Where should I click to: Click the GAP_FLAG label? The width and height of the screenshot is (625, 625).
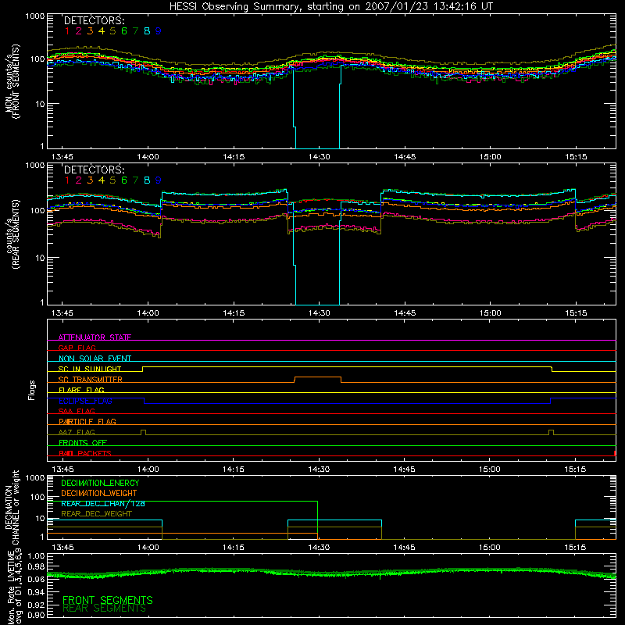tap(77, 348)
